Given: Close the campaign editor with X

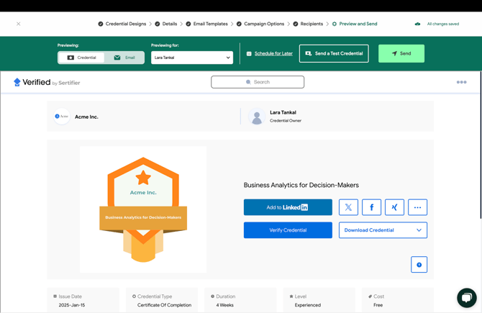Looking at the screenshot, I should [x=19, y=24].
